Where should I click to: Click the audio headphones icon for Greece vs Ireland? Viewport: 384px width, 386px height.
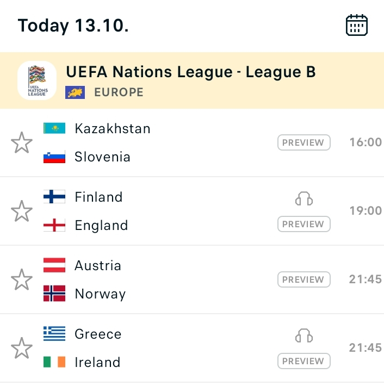(x=304, y=335)
